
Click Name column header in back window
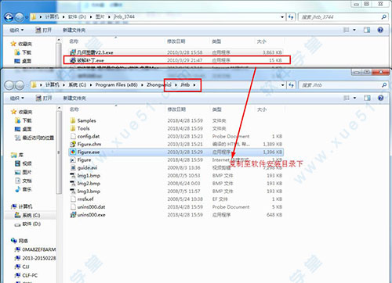[74, 41]
